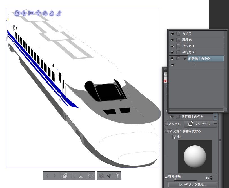Click the 輪郭線幅 value 10 field

pyautogui.click(x=207, y=178)
